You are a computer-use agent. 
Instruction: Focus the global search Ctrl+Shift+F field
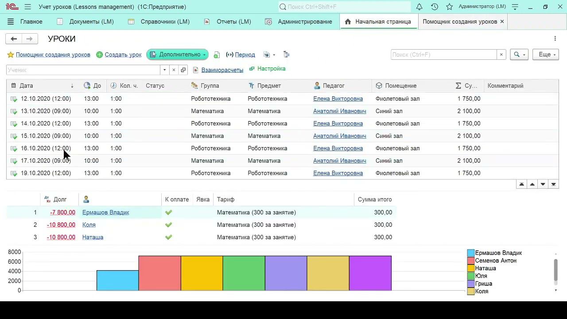click(x=345, y=7)
